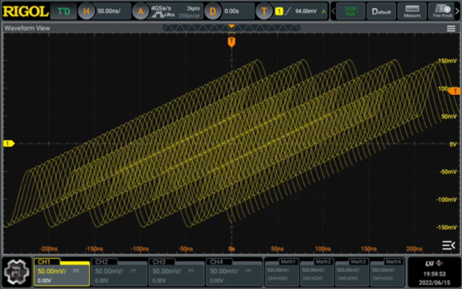Click the muted speaker sound icon

(440, 263)
